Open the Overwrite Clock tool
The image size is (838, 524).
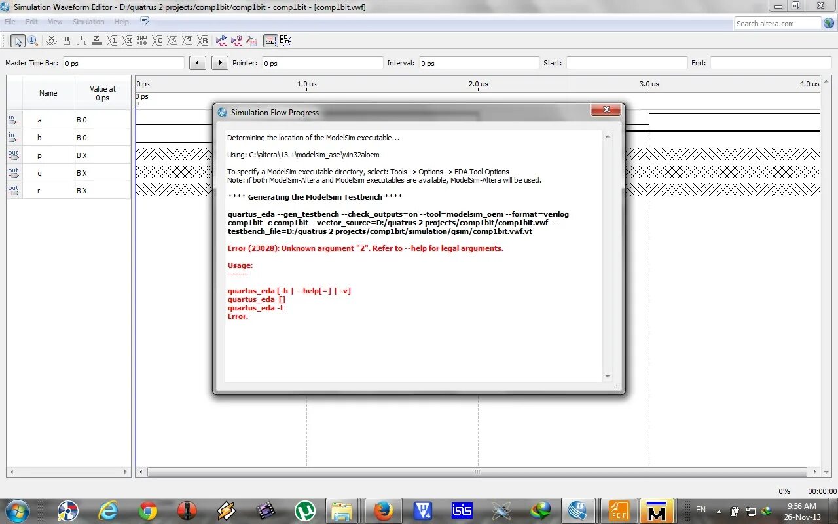(172, 41)
